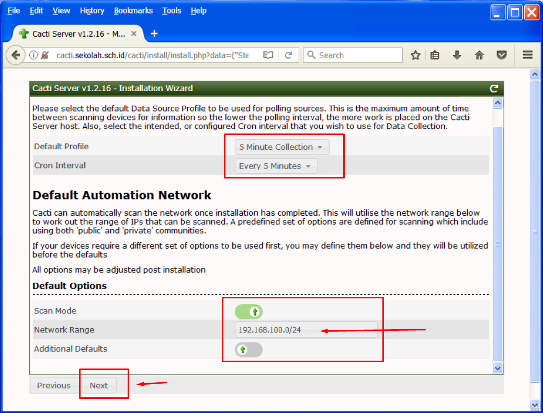Viewport: 543px width, 413px height.
Task: Click the Network Range input field
Action: [x=306, y=330]
